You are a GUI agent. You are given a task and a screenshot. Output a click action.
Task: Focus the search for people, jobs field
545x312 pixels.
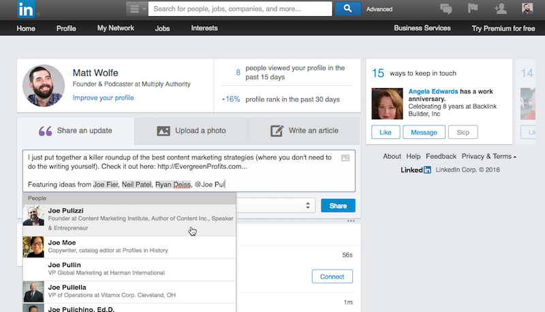(x=240, y=9)
